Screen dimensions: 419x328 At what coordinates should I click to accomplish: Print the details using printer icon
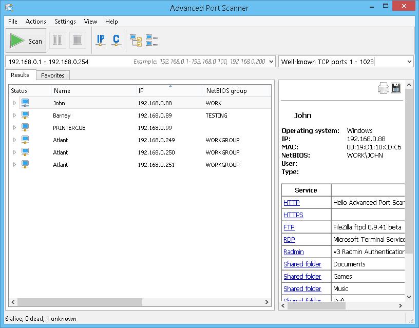pyautogui.click(x=383, y=88)
